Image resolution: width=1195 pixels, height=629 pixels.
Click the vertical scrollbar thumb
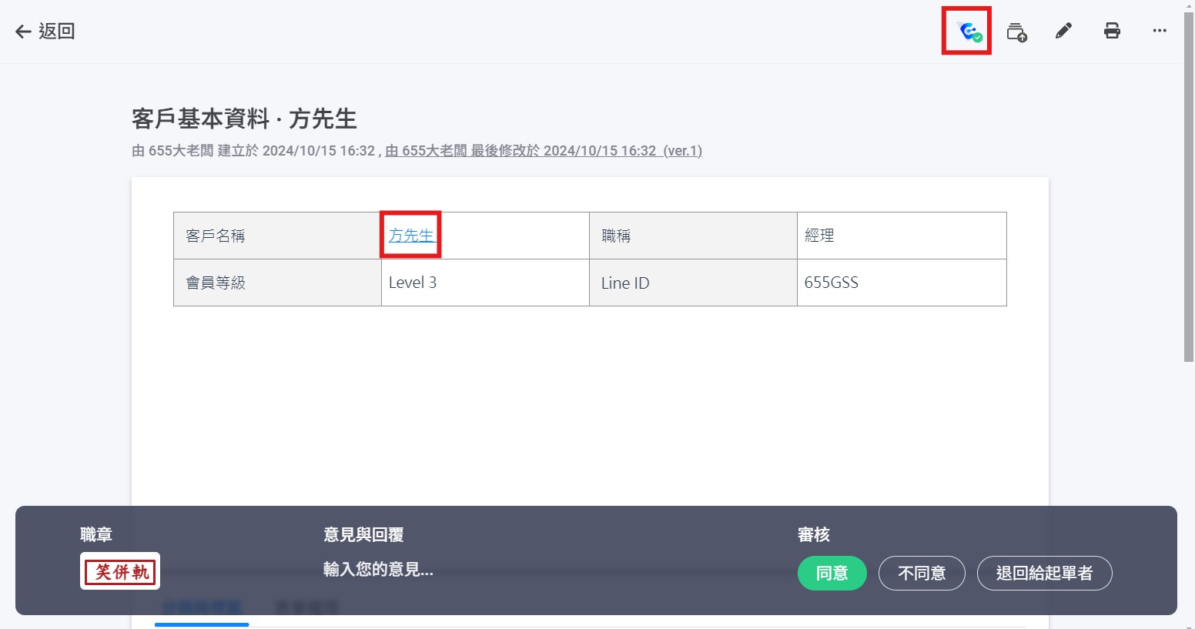point(1189,185)
